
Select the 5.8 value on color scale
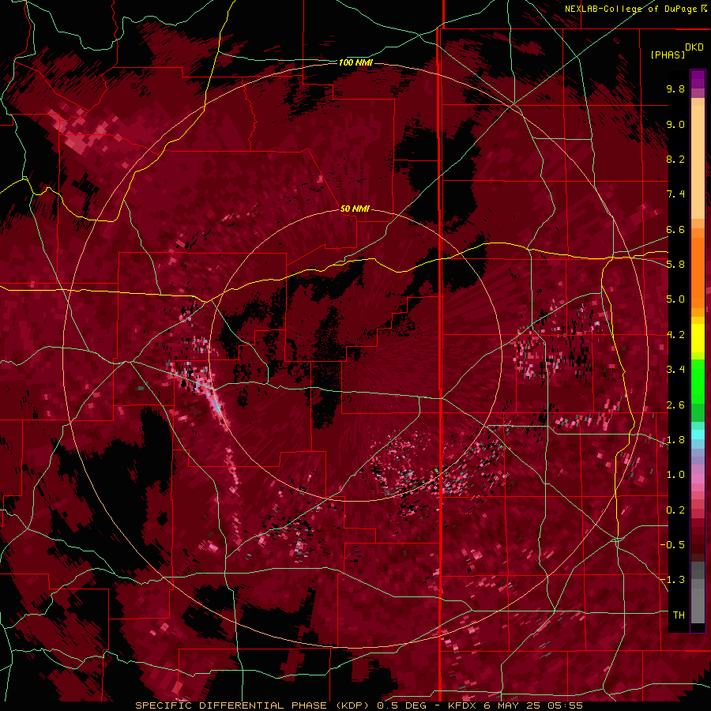[675, 265]
